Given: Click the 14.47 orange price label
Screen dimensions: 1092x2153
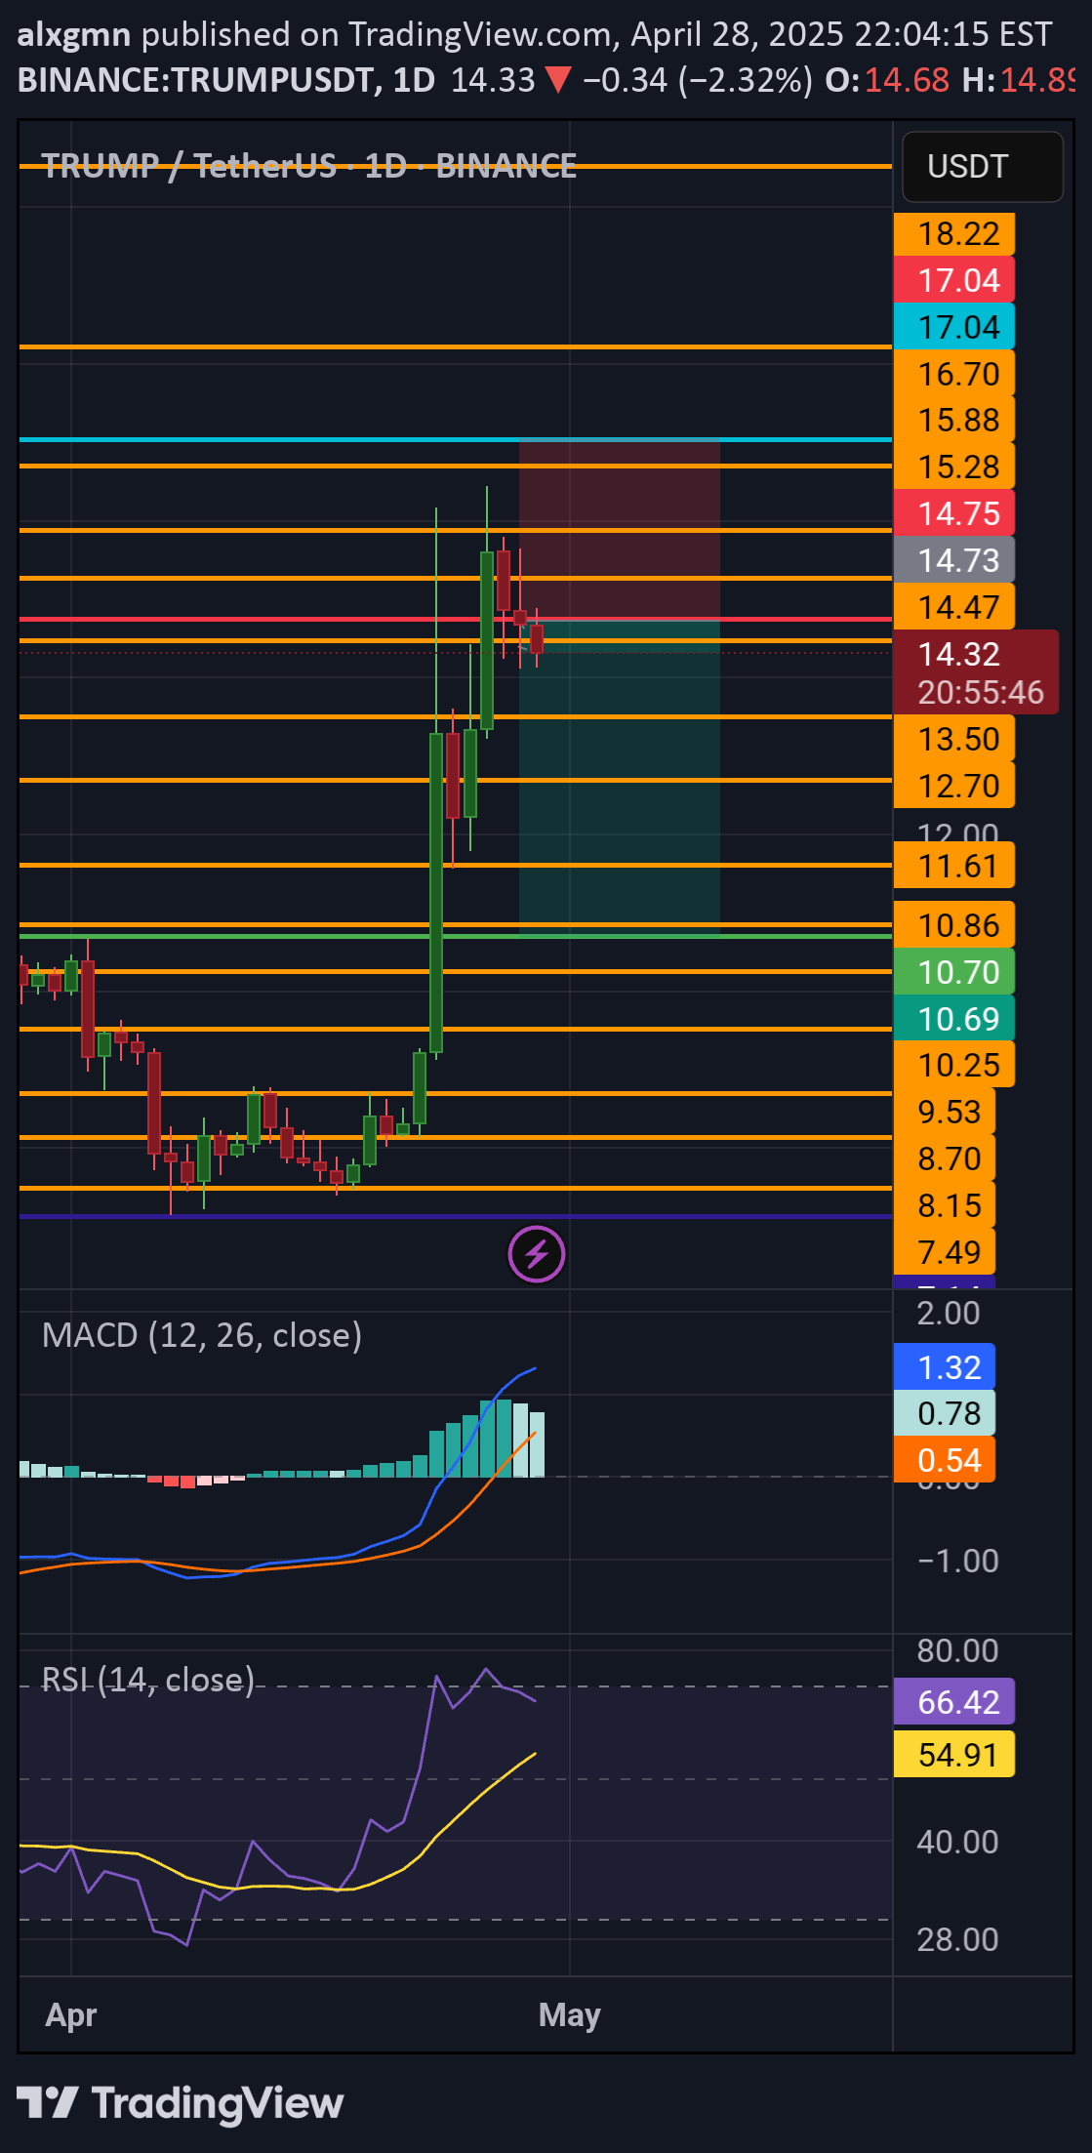Looking at the screenshot, I should [954, 607].
